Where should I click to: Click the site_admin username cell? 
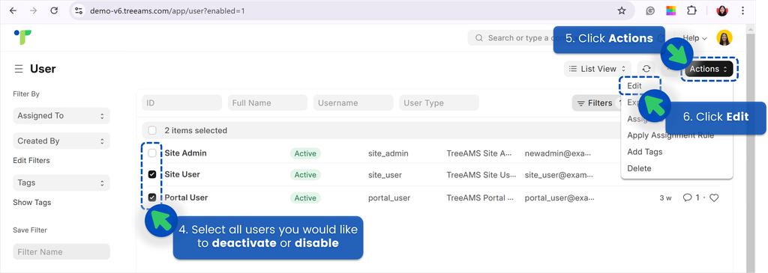point(388,153)
